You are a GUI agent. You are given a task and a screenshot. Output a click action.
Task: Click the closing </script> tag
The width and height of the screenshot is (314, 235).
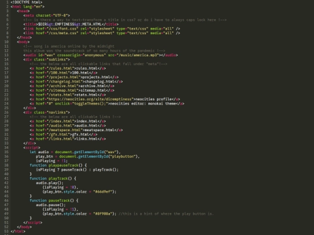click(33, 222)
